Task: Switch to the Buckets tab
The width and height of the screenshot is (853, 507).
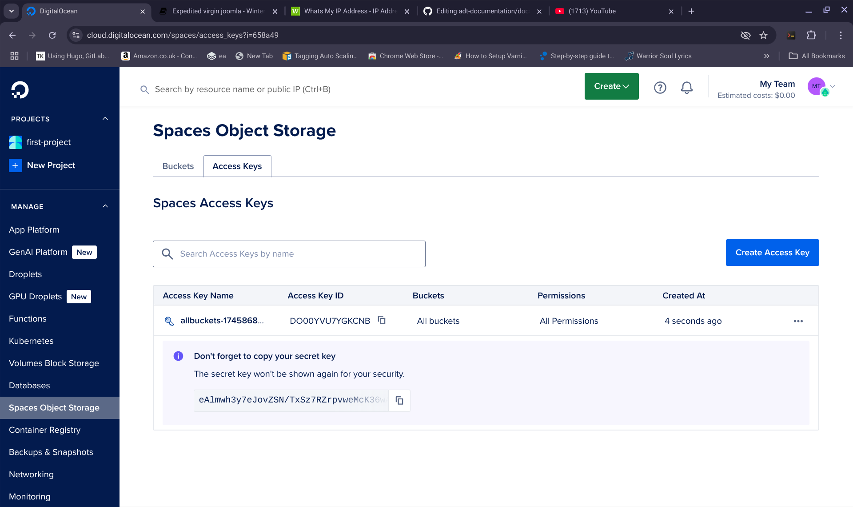Action: pos(178,166)
